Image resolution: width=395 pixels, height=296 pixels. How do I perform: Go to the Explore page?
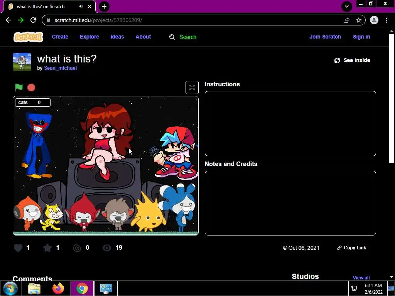(x=89, y=37)
